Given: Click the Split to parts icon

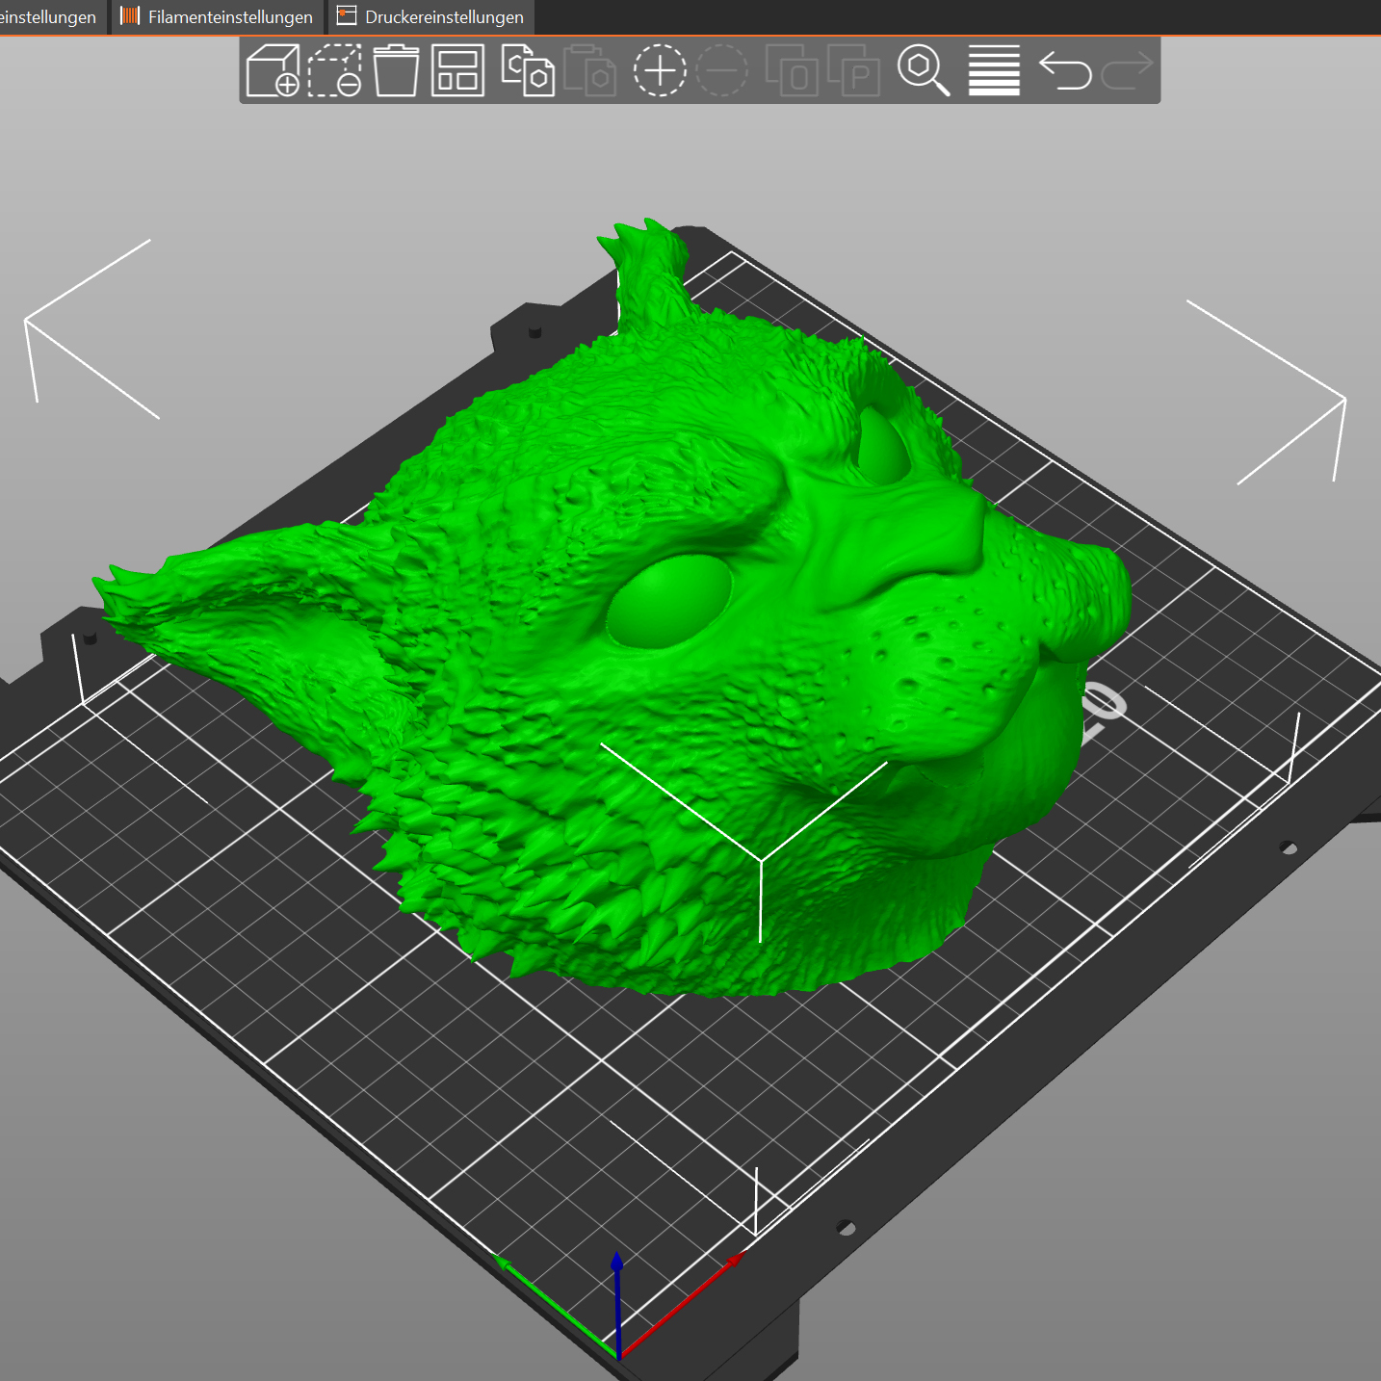Looking at the screenshot, I should [853, 70].
